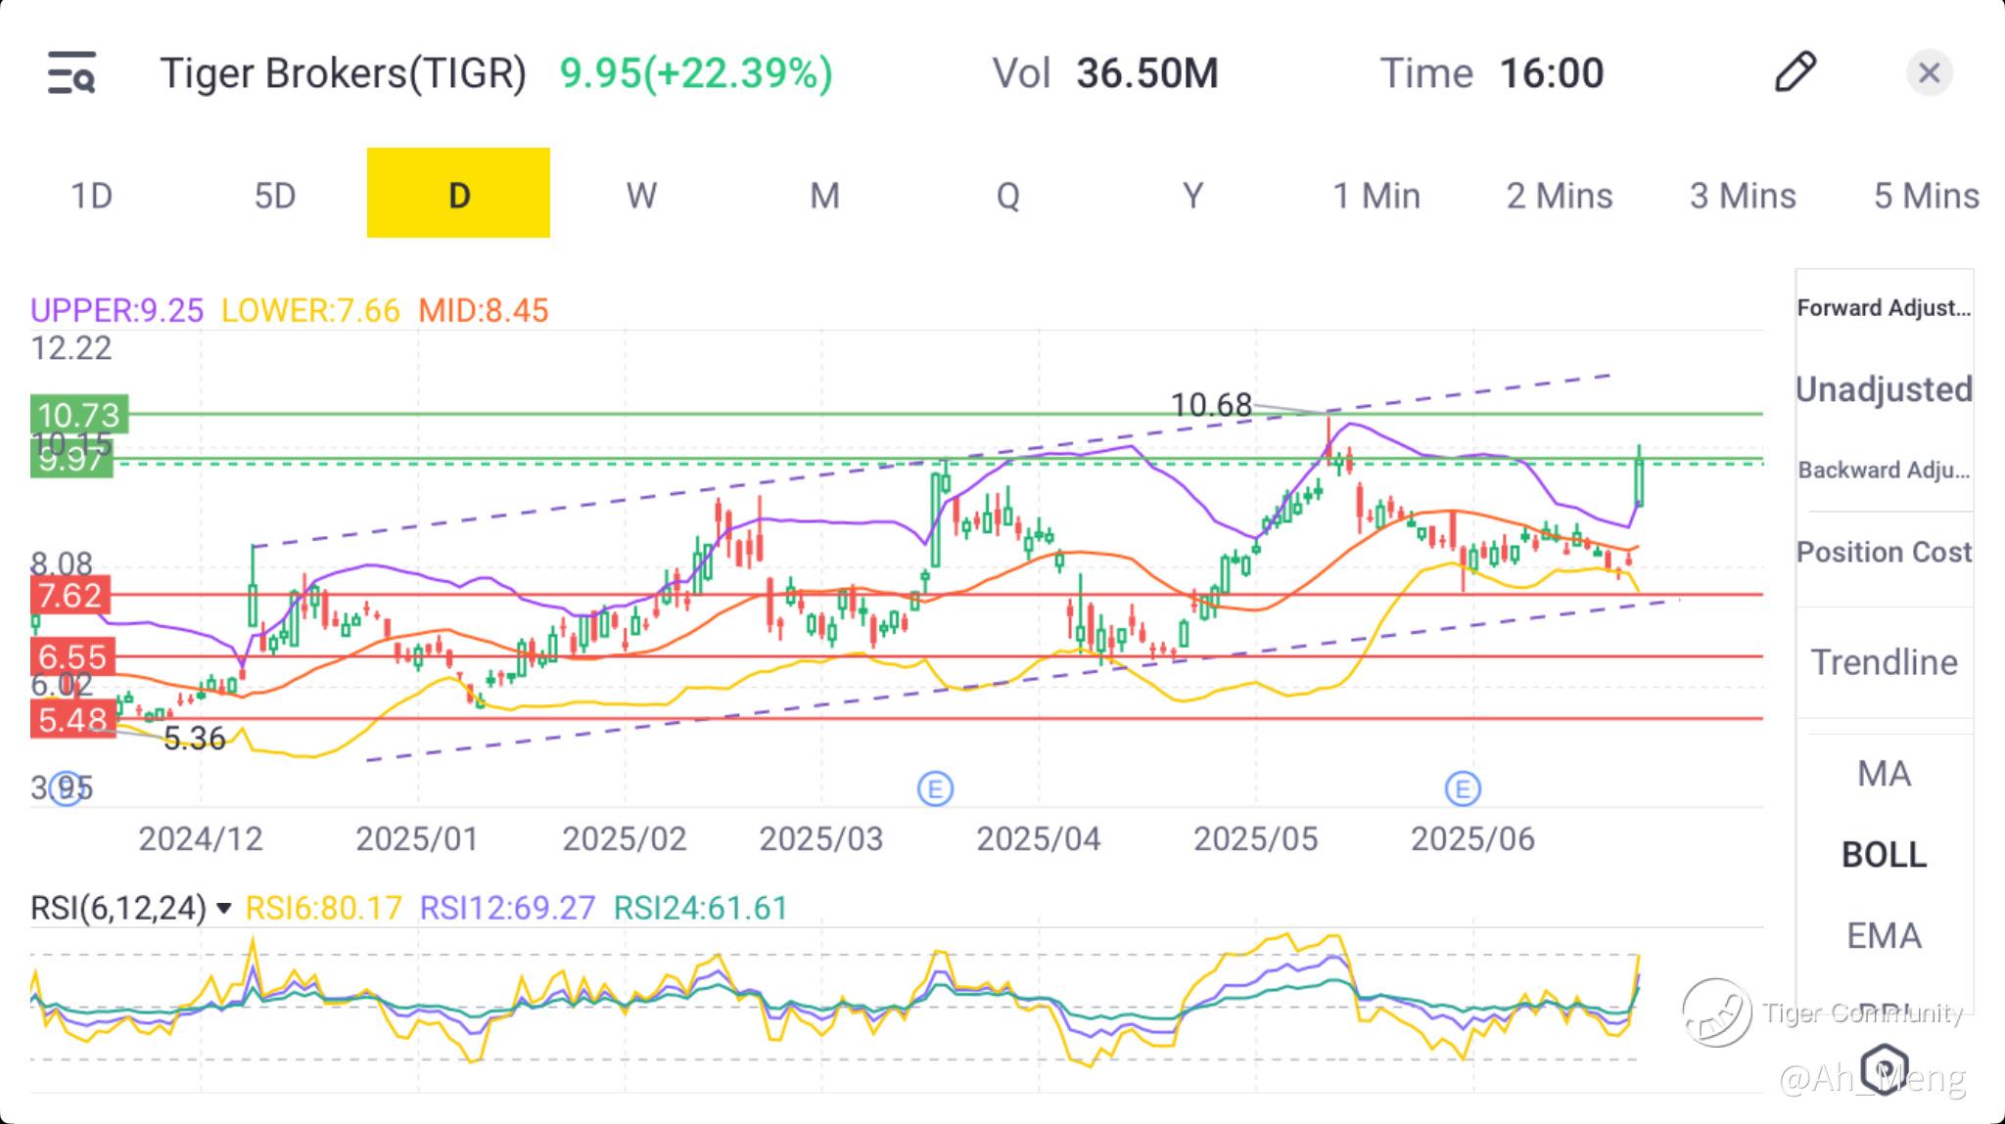Enable the Trendline drawing button
This screenshot has height=1124, width=2005.
[1884, 663]
